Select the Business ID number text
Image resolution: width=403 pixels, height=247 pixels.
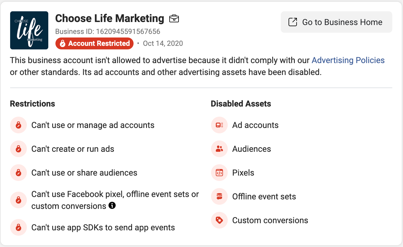click(128, 32)
